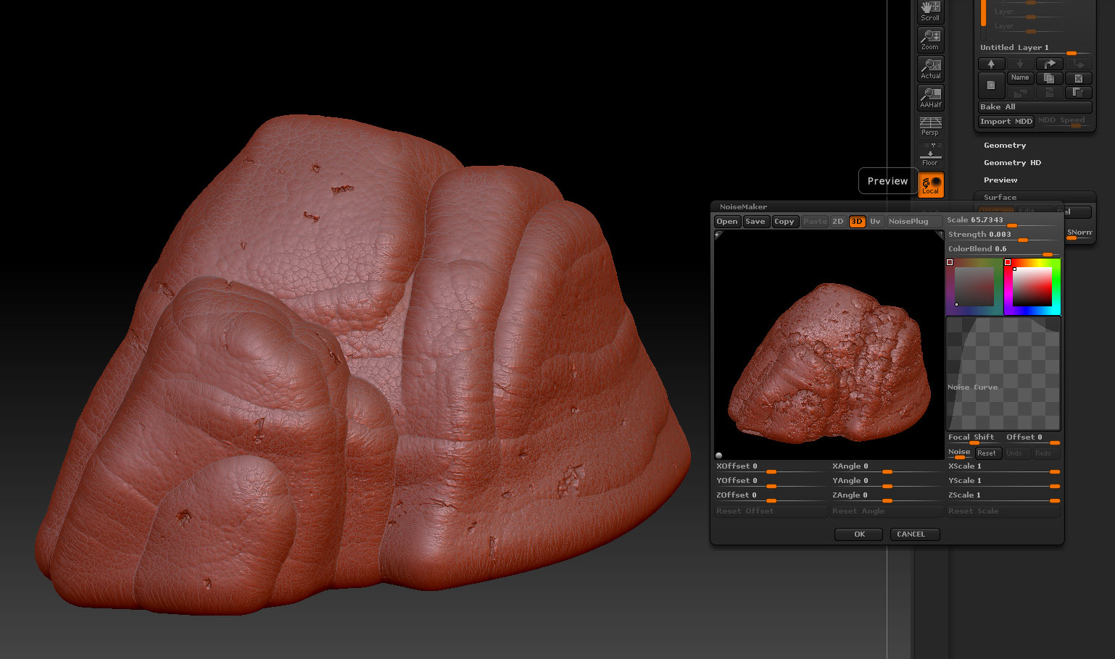
Task: Click Reset Angle button
Action: click(x=887, y=511)
